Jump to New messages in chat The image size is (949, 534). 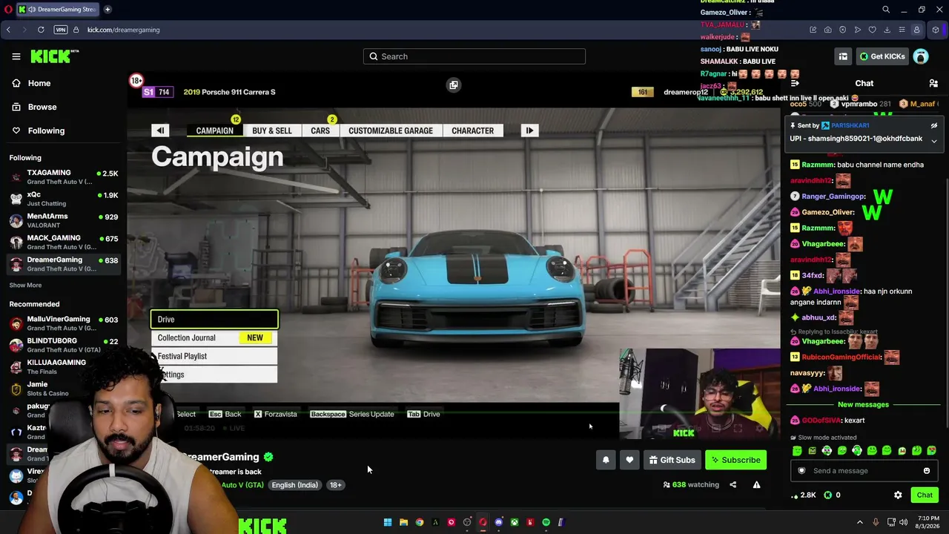(863, 405)
